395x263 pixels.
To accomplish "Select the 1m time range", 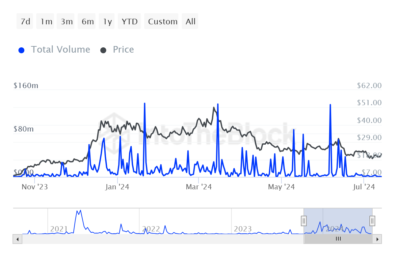I will click(x=46, y=21).
